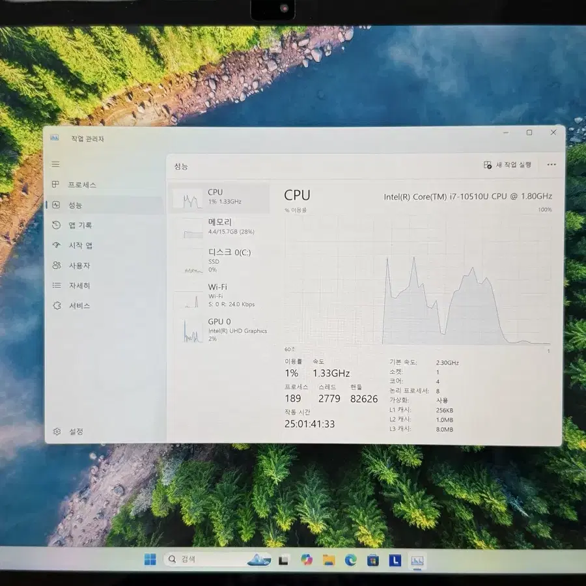Click the processes count 189

(x=292, y=398)
